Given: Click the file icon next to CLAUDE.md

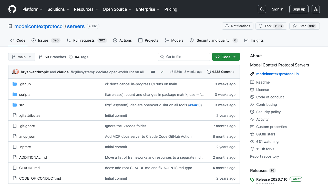Looking at the screenshot, I should pos(15,168).
